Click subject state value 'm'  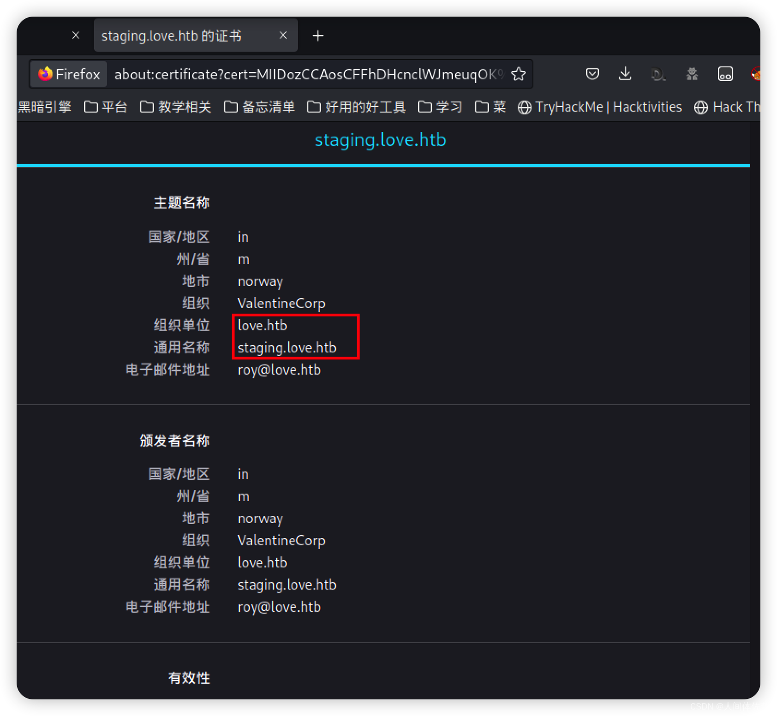coord(244,259)
